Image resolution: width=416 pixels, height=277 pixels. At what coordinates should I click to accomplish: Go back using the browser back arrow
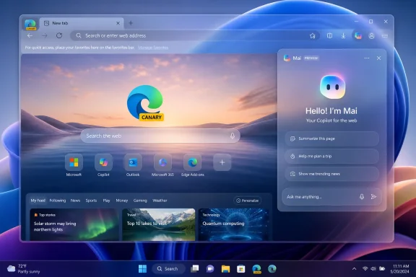(30, 35)
